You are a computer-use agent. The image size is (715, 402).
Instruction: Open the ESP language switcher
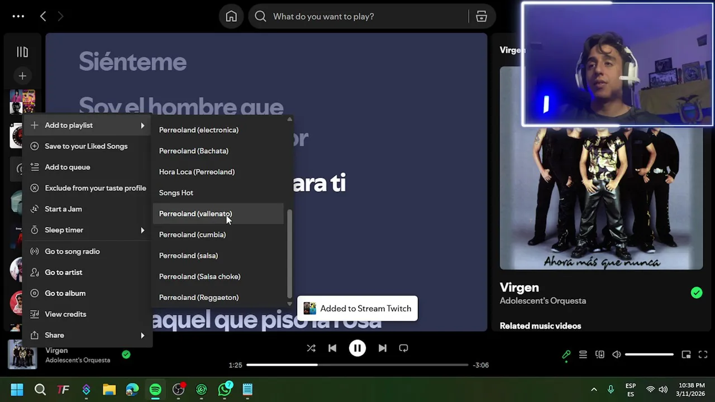point(631,390)
